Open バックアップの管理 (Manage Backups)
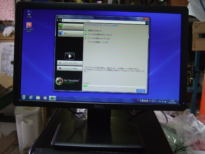The height and width of the screenshot is (154, 205). click(70, 68)
